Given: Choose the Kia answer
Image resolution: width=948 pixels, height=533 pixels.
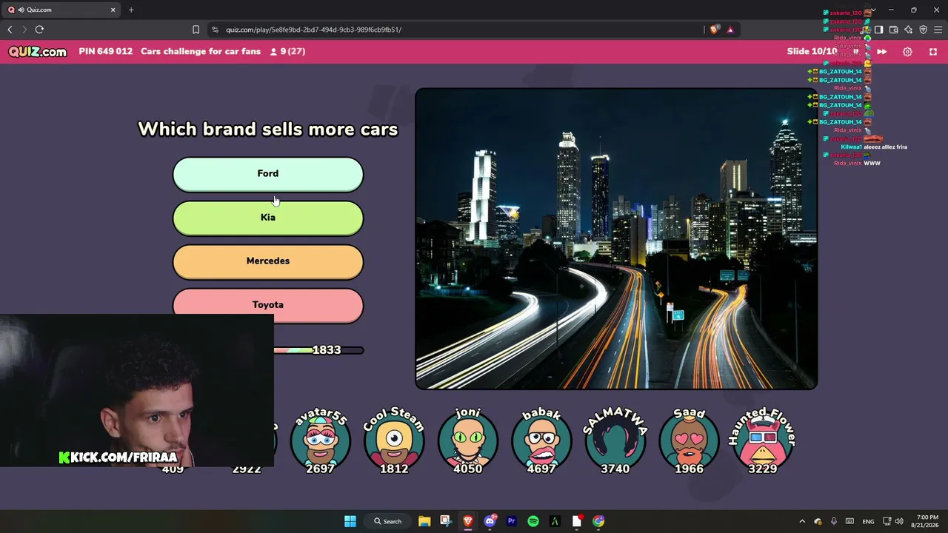Looking at the screenshot, I should [x=268, y=218].
